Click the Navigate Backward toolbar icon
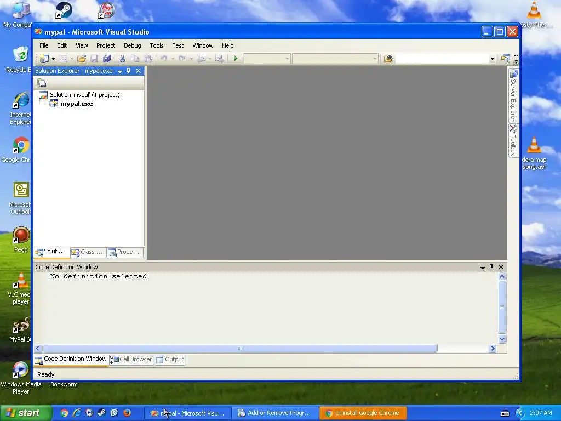Screen dimensions: 561x421 point(201,59)
